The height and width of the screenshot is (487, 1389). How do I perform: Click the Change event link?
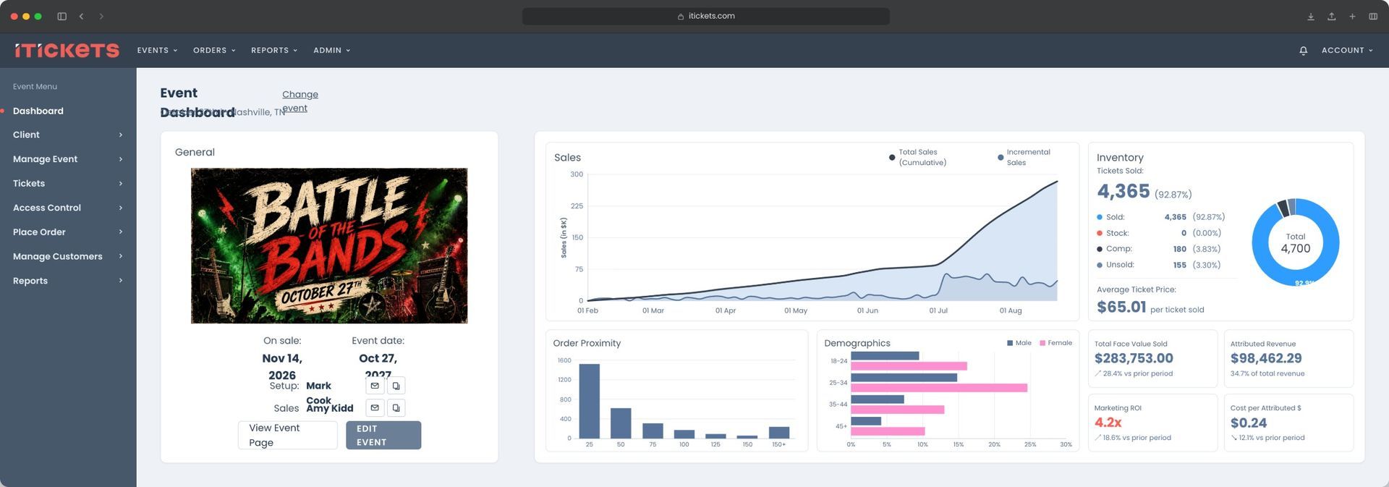point(300,101)
